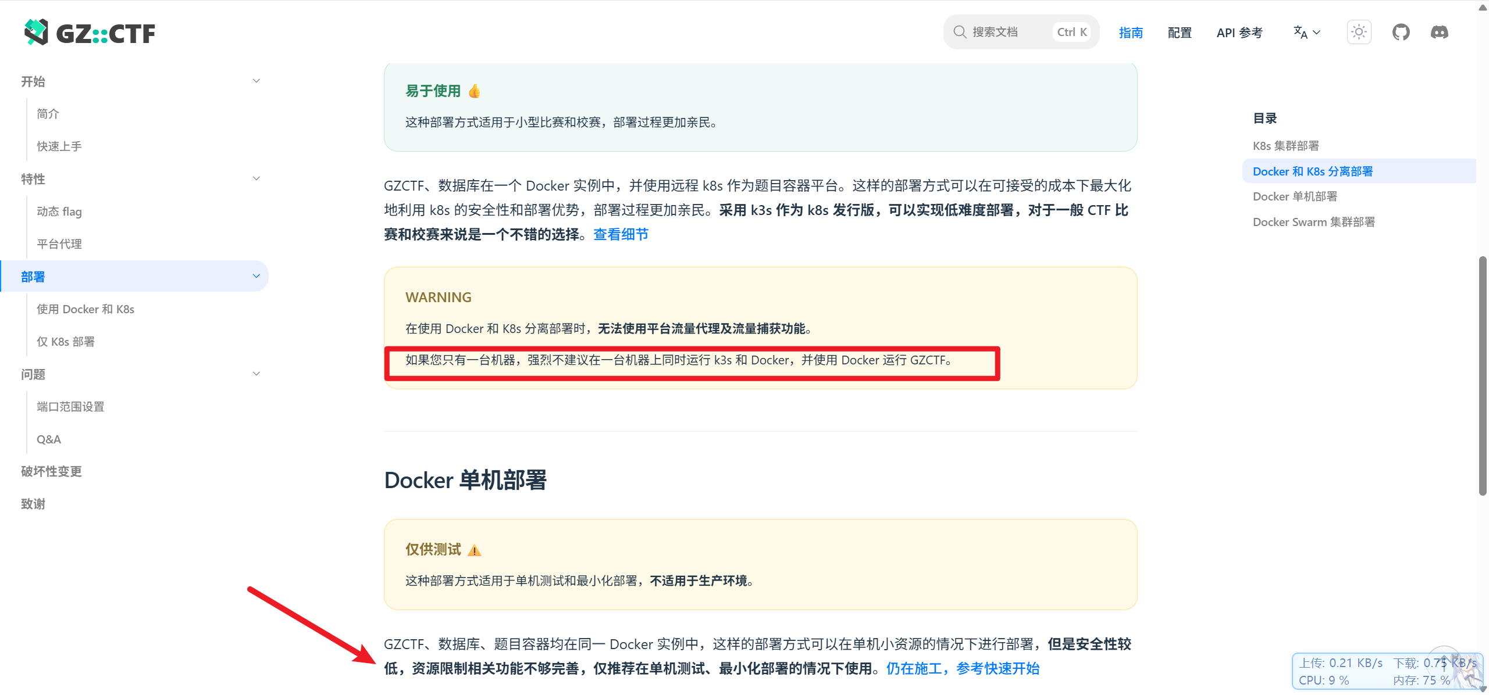Open the 致谢 sidebar page
Screen dimensions: 1489x695
pos(33,504)
